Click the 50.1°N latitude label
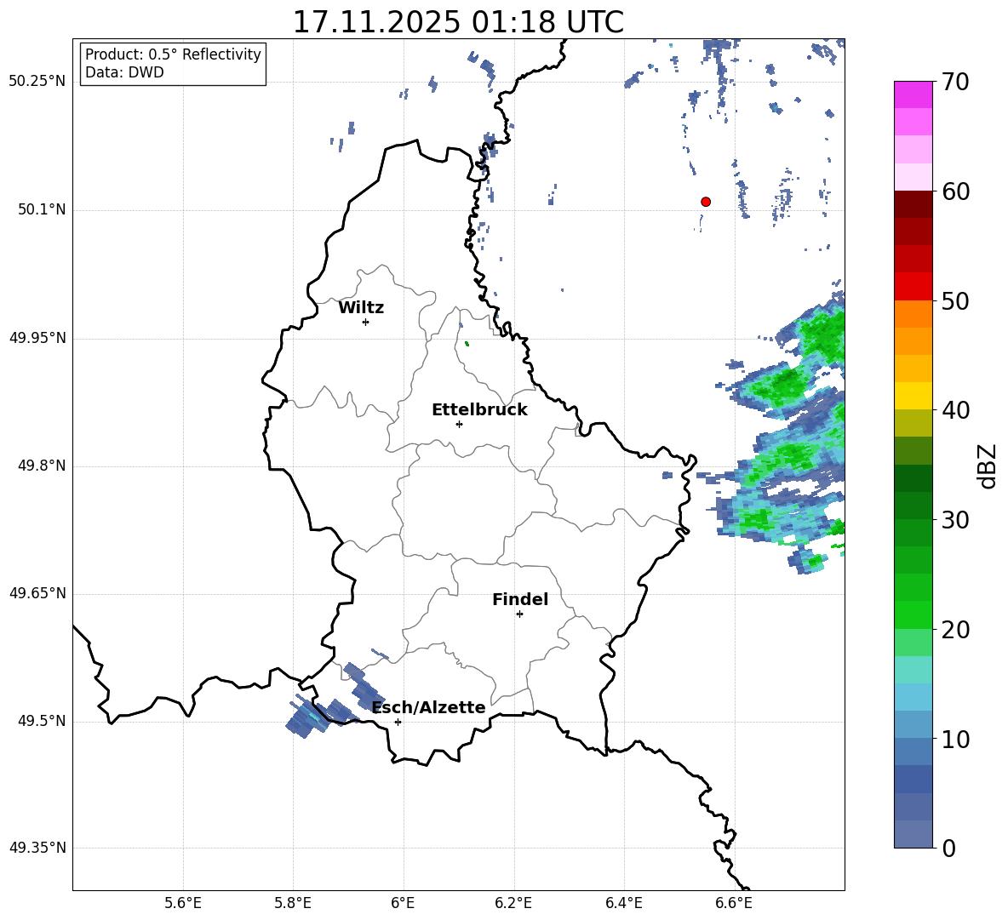 point(41,209)
